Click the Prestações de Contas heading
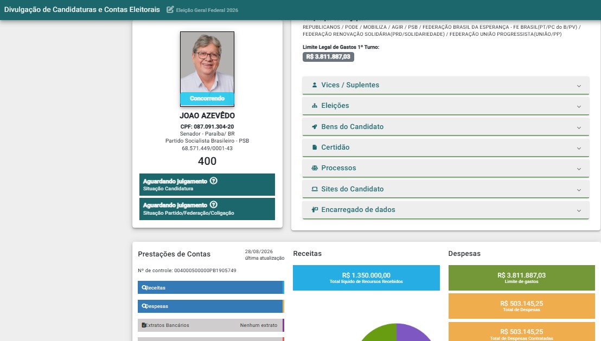This screenshot has height=341, width=601. click(x=174, y=254)
